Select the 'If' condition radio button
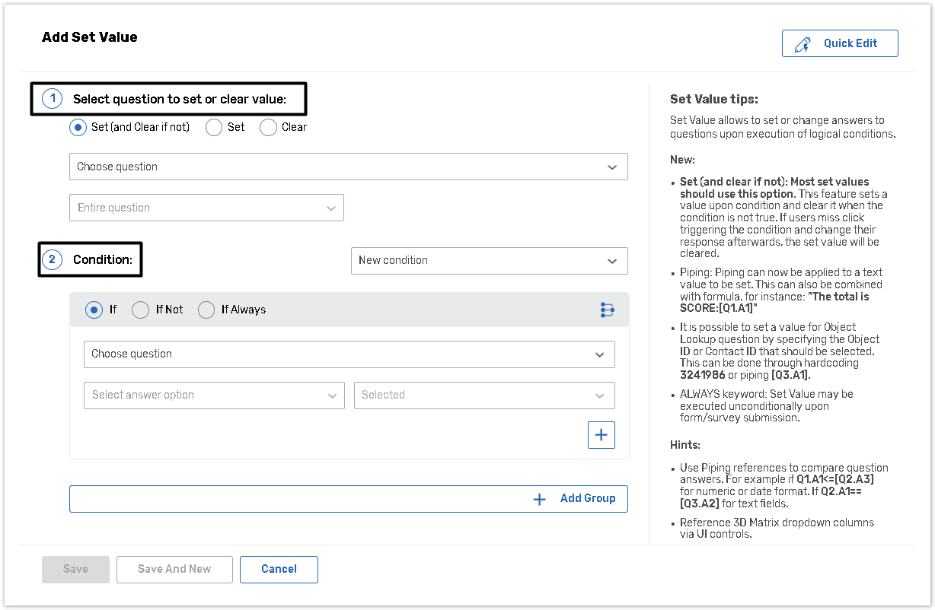The width and height of the screenshot is (935, 610). [94, 310]
